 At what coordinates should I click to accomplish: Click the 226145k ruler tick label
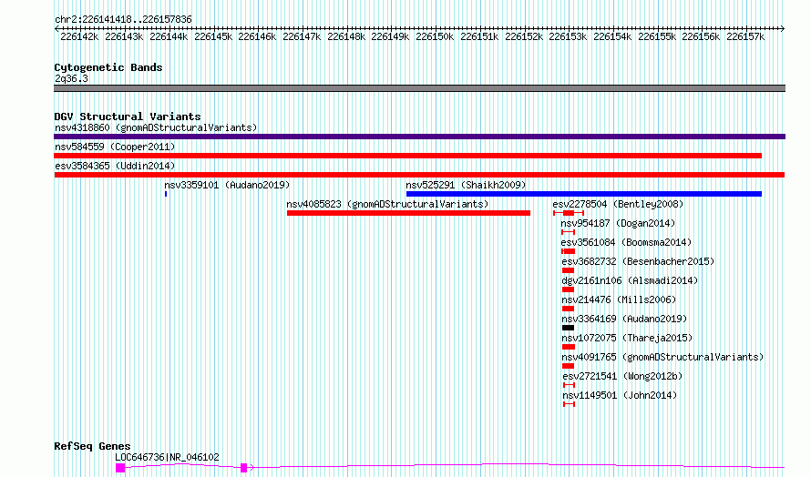pyautogui.click(x=213, y=37)
